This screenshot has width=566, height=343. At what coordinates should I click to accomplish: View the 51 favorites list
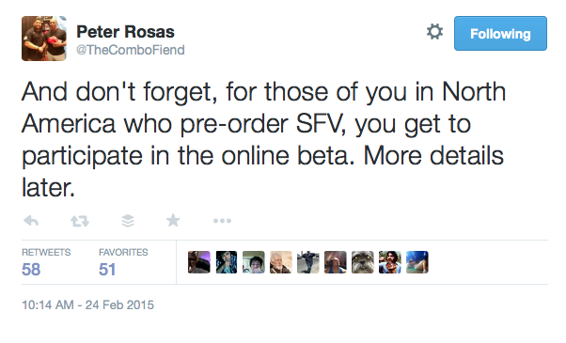(123, 262)
